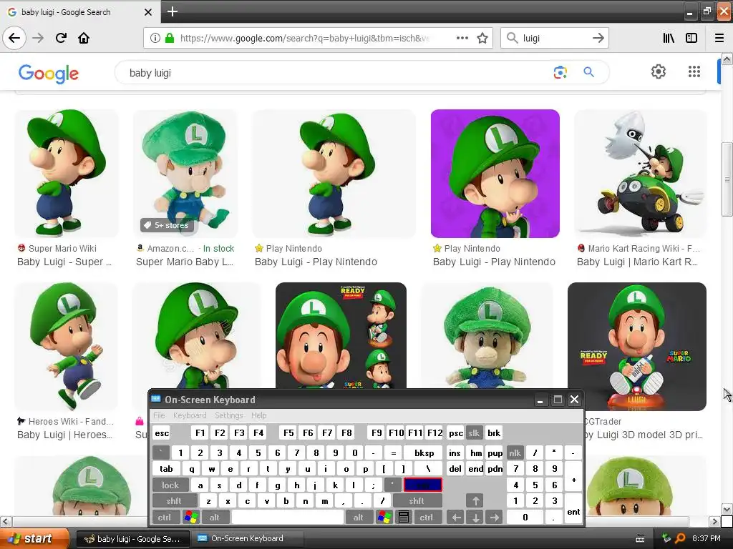
Task: Open the Mario Kart Baby Luigi image
Action: pos(641,174)
